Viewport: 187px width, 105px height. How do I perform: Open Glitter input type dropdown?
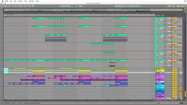point(168,35)
